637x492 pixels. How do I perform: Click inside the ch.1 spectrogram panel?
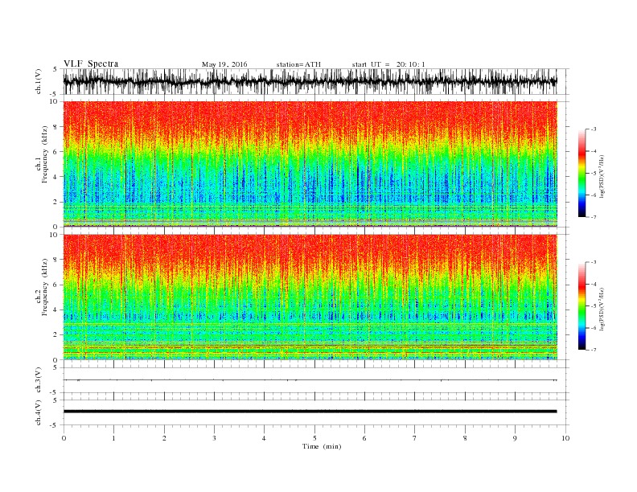point(310,164)
